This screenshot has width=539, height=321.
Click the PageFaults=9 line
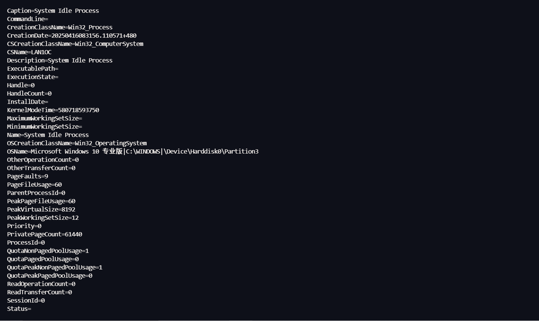28,176
